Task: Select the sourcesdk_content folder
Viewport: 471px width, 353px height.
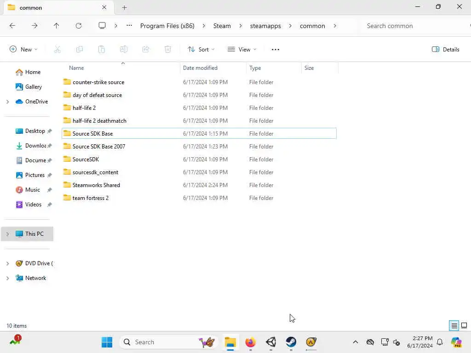Action: tap(199, 172)
